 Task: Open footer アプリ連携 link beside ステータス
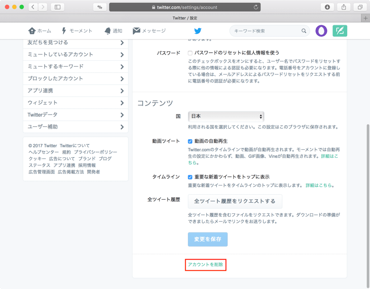click(x=64, y=165)
